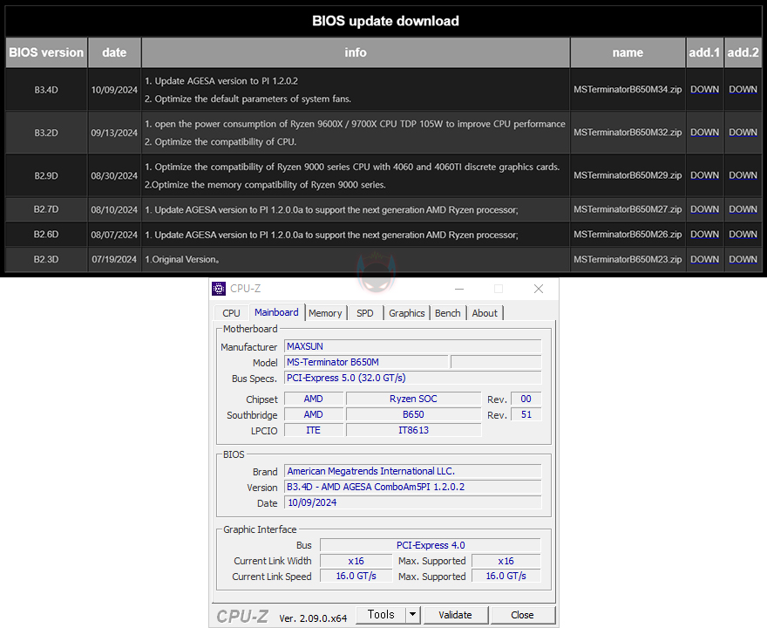Click the BIOS version column header

click(x=46, y=52)
